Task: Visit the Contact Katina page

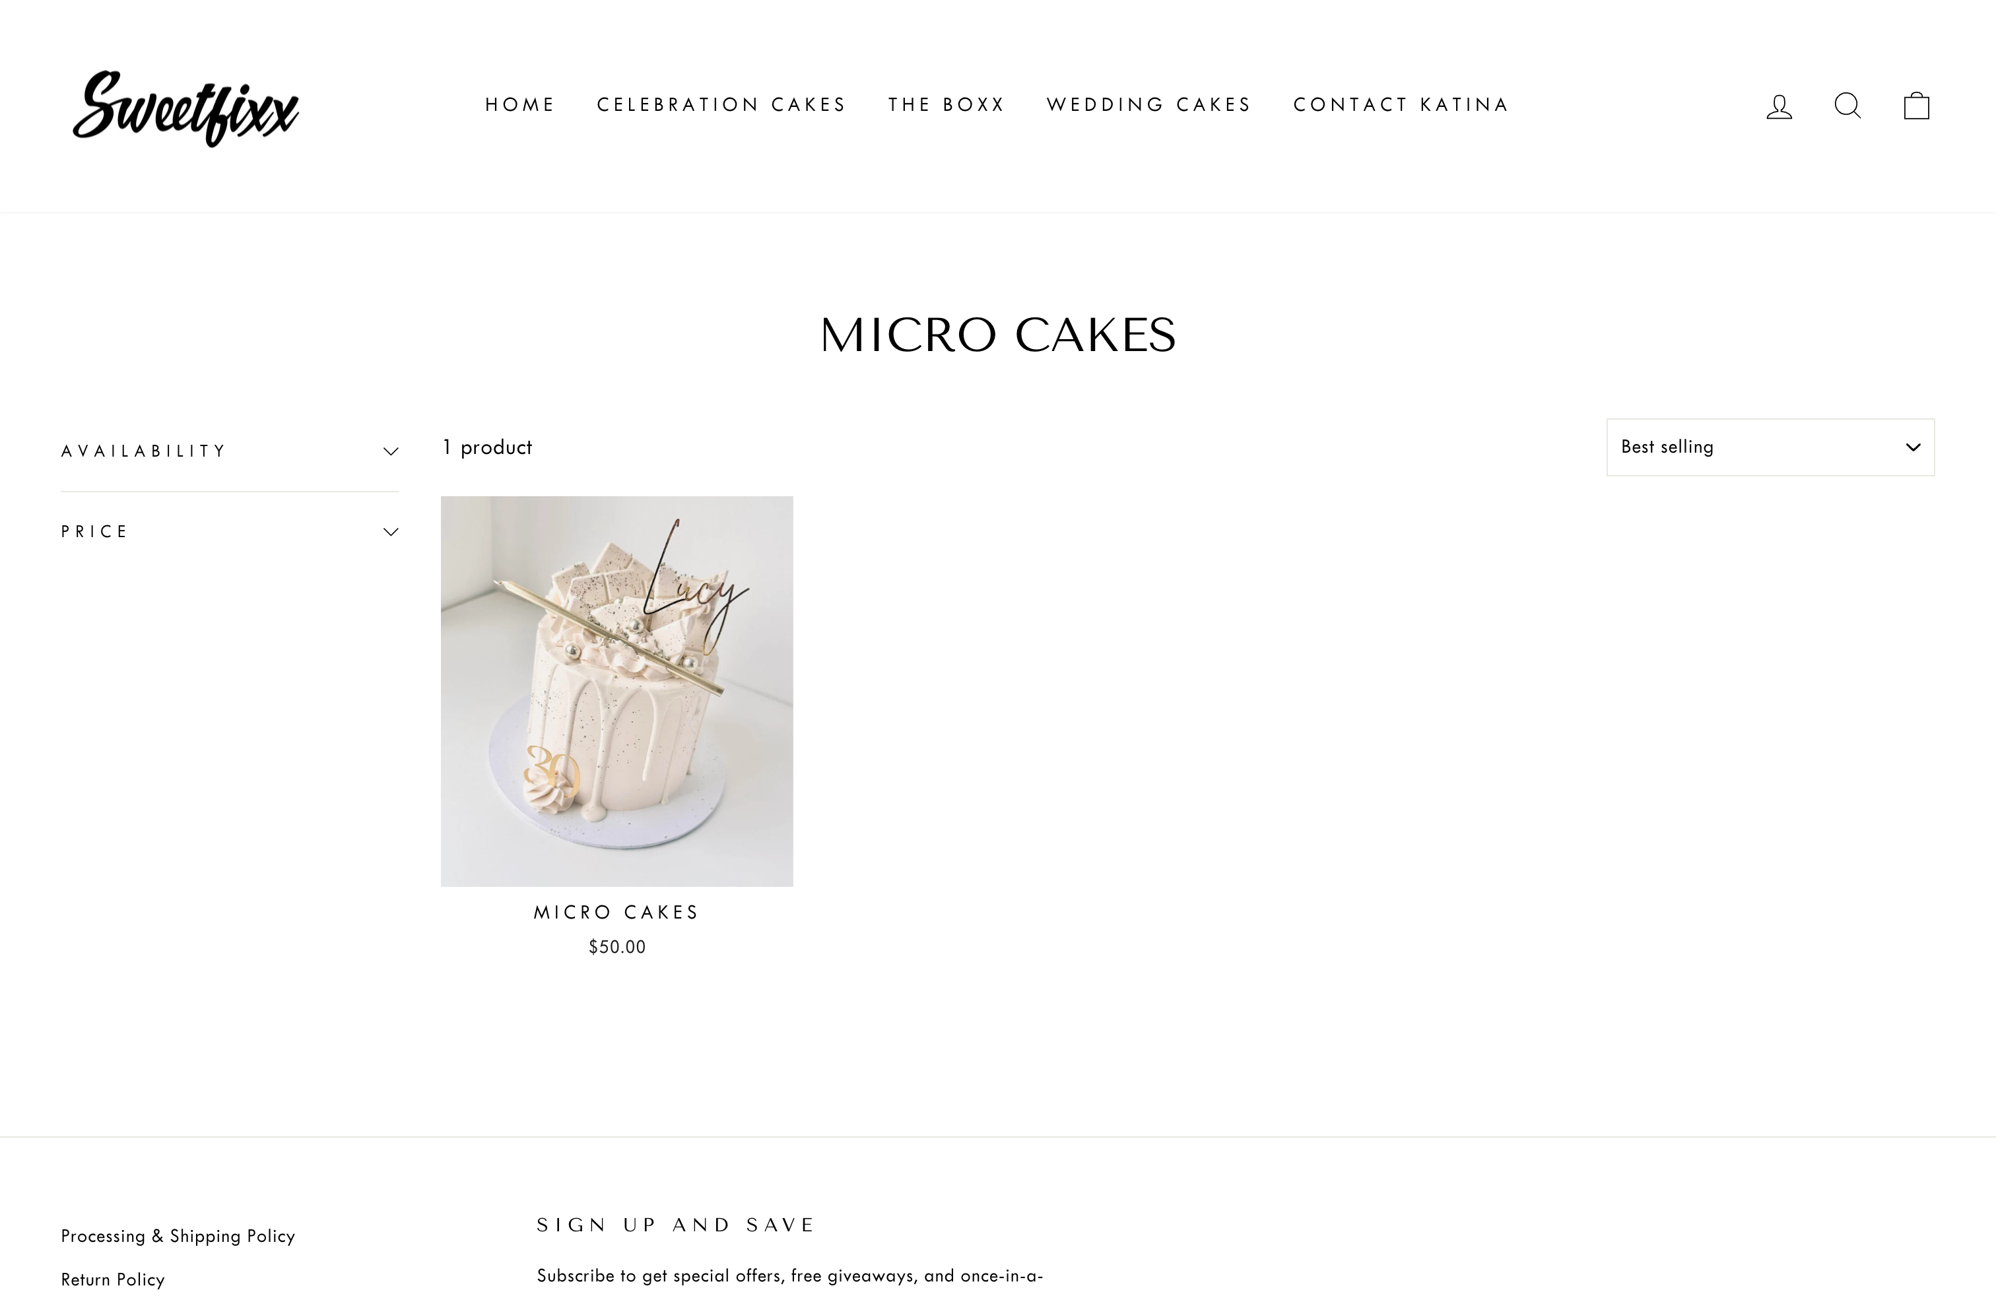Action: pos(1401,105)
